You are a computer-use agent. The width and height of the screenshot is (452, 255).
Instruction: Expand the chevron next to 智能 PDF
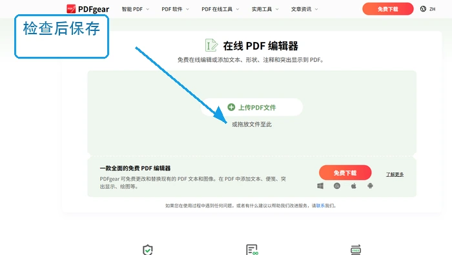[x=148, y=9]
